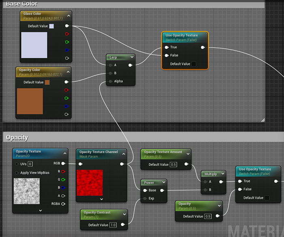Collapse the Power node with its chevron
This screenshot has width=284, height=237.
click(x=164, y=183)
